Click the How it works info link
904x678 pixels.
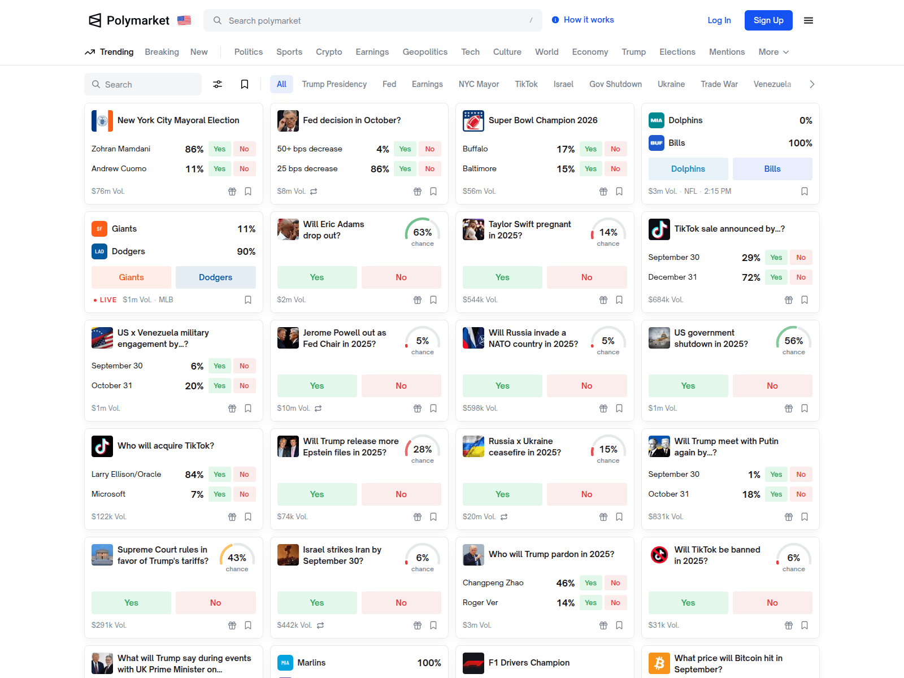pos(583,20)
